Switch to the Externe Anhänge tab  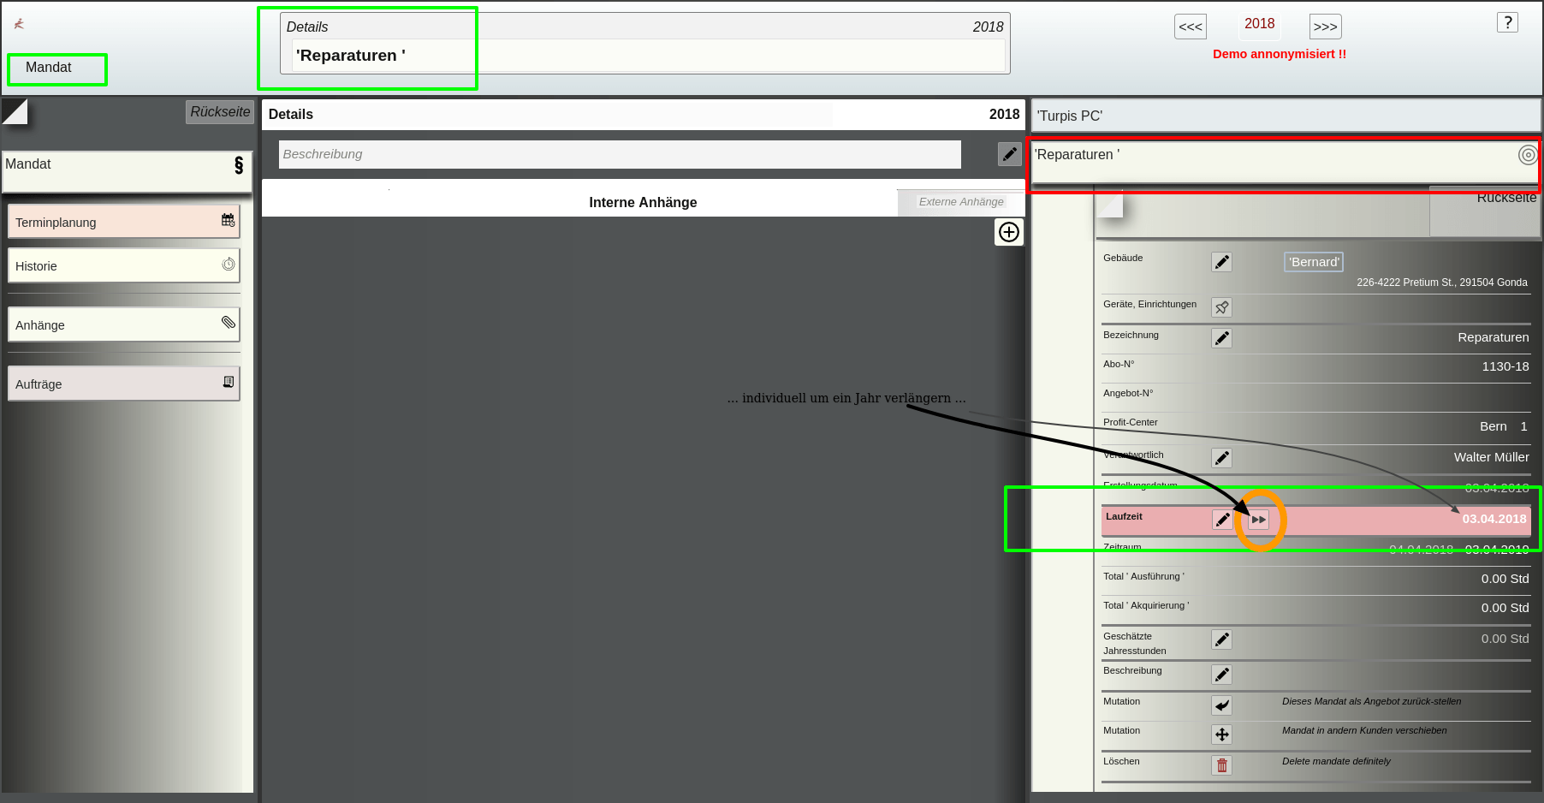click(x=961, y=202)
